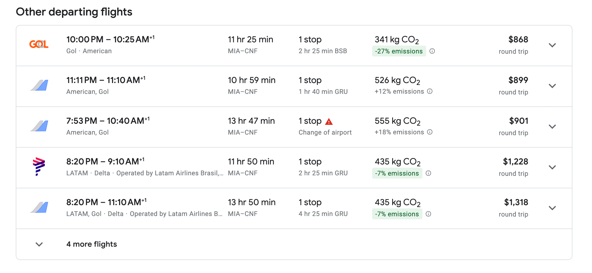Click the info icon beside +18% emissions

430,132
